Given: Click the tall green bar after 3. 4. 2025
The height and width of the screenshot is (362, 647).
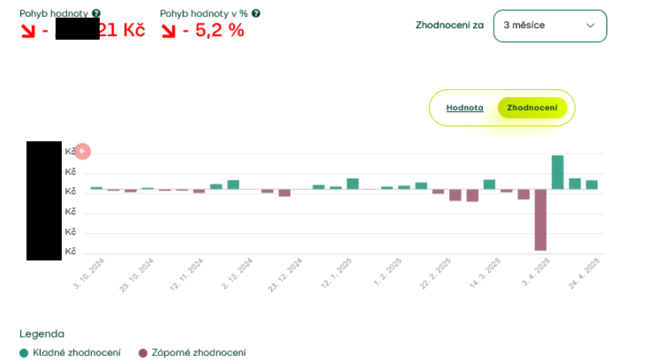Looking at the screenshot, I should [x=557, y=172].
